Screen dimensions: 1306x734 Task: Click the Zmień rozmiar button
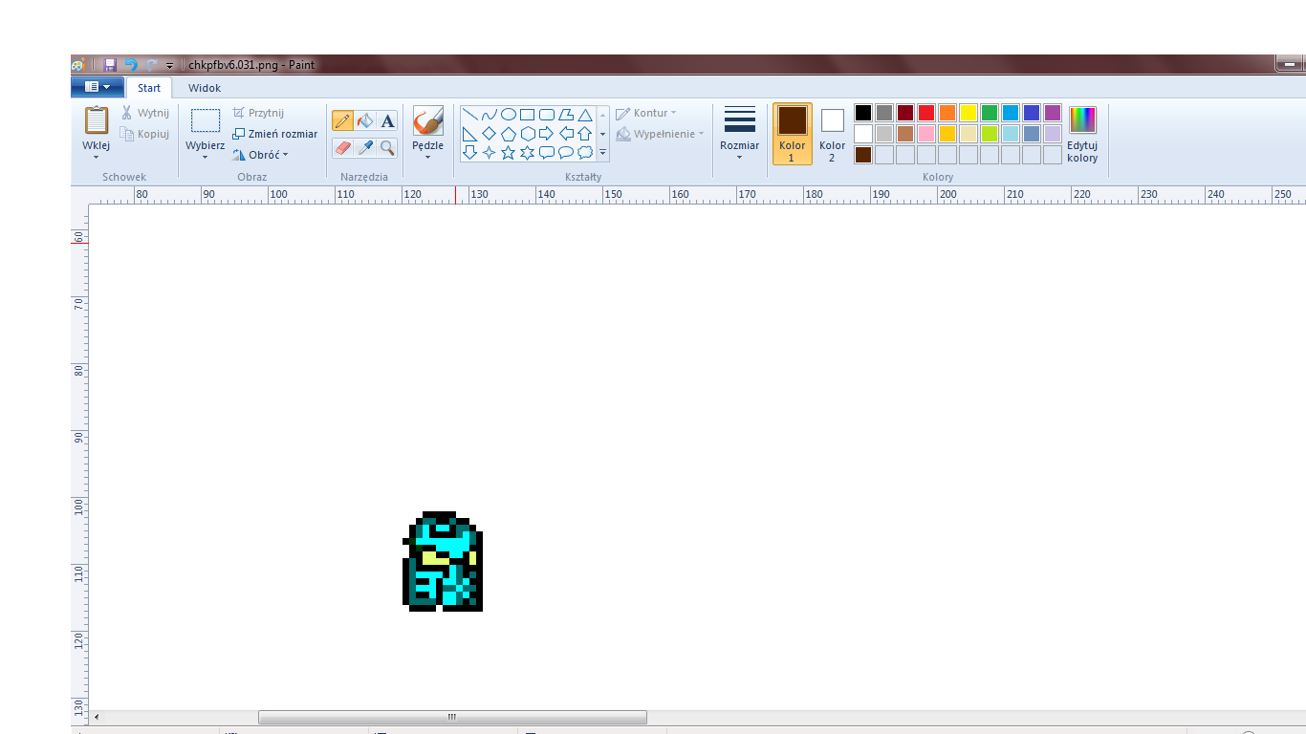(x=275, y=134)
